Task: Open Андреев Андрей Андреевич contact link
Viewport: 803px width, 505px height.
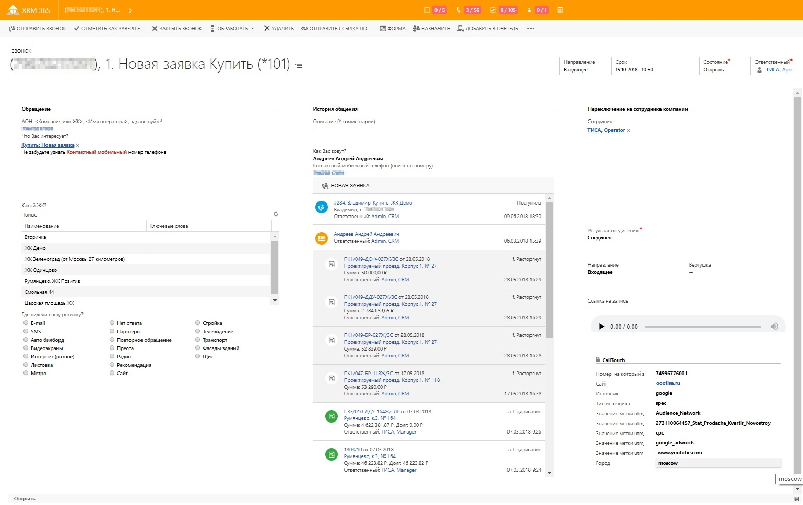Action: (x=366, y=234)
